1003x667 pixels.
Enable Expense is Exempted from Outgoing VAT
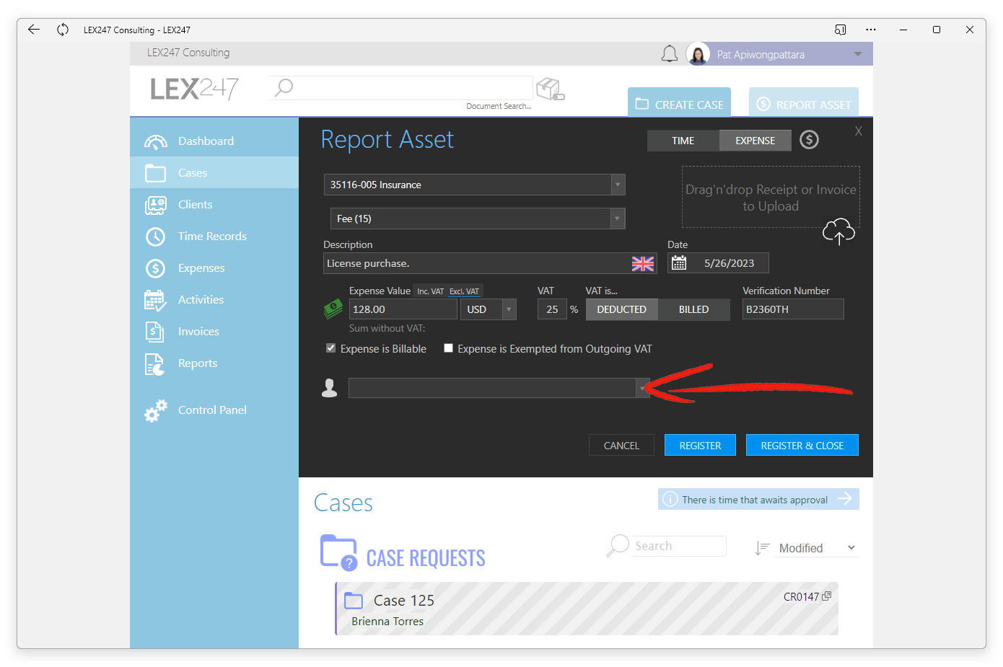448,348
